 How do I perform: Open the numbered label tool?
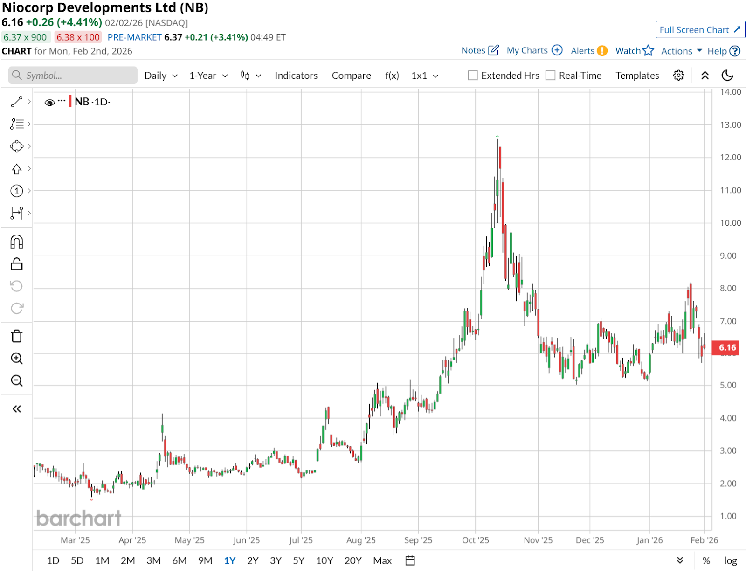click(16, 191)
